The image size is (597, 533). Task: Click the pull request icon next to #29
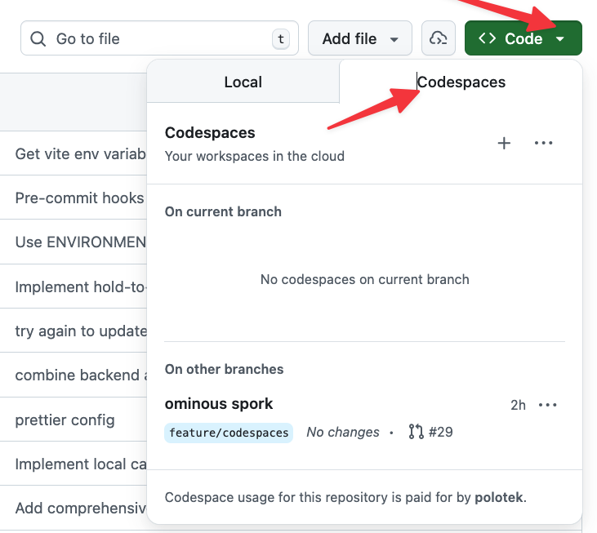pos(417,432)
